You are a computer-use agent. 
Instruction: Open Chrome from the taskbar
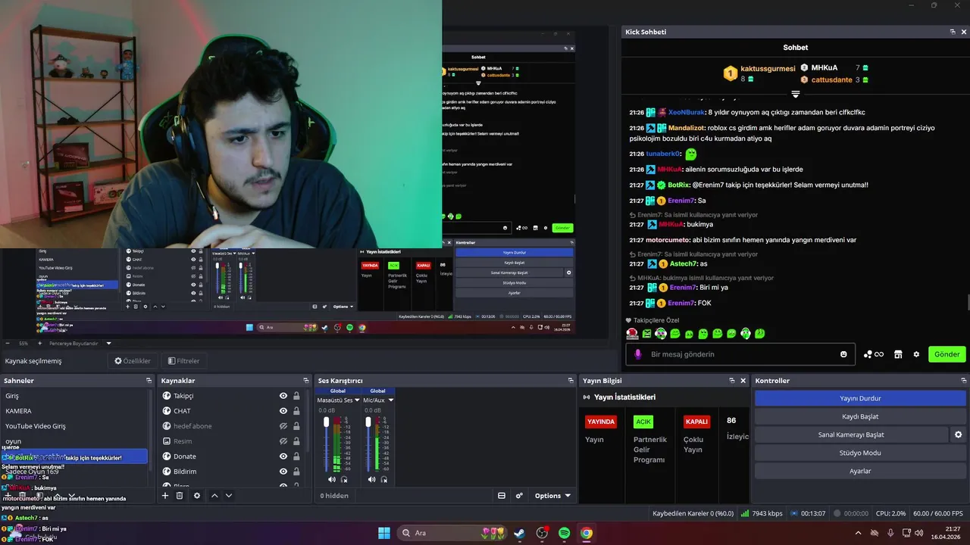(587, 533)
